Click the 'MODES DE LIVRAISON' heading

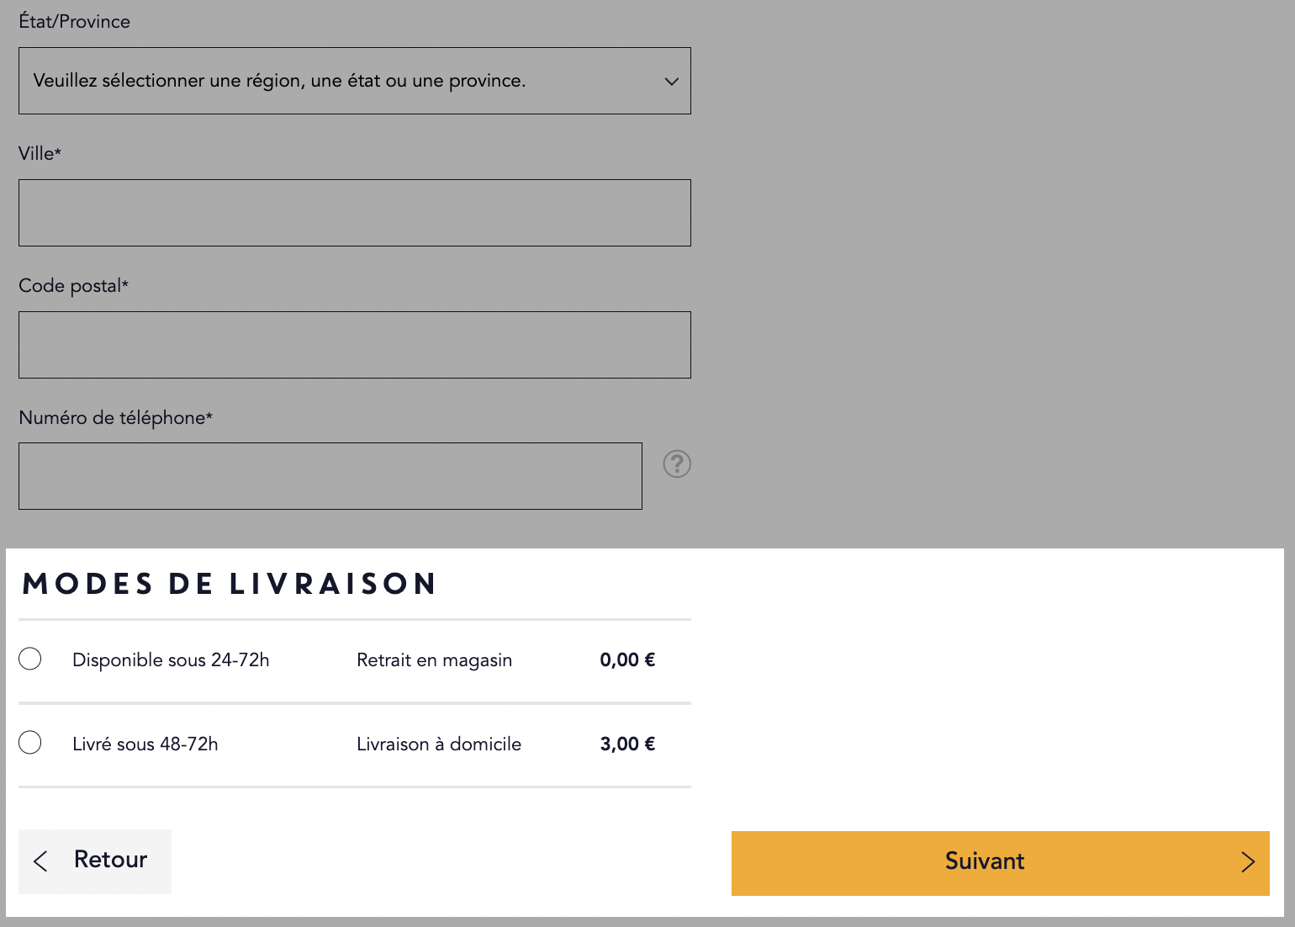230,584
